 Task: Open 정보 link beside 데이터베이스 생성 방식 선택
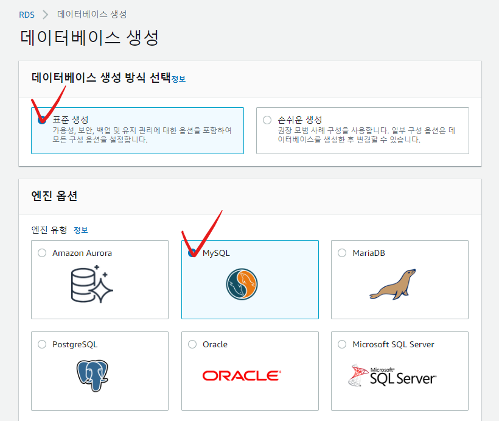(178, 79)
